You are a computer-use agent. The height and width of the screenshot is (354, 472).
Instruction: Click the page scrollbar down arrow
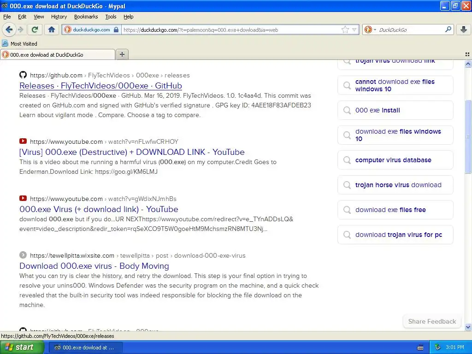(468, 327)
